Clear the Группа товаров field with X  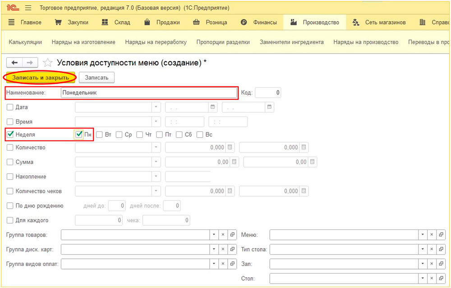click(223, 235)
